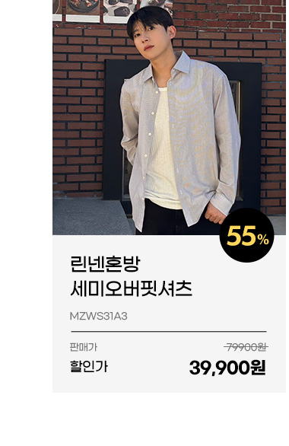The height and width of the screenshot is (446, 289).
Task: Open the 세미오버핏셔츠 product name link
Action: (x=131, y=288)
